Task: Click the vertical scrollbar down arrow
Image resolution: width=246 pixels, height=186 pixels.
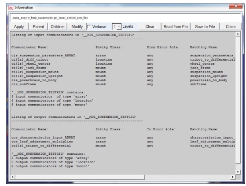Action: click(238, 172)
